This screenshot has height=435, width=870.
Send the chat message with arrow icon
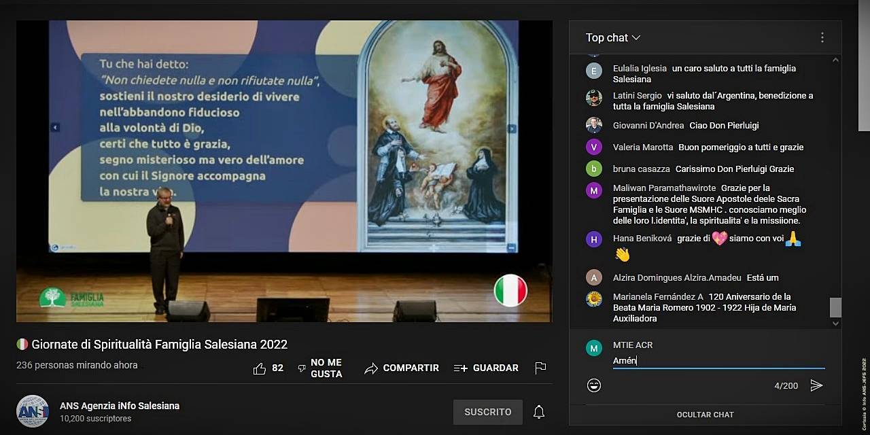816,385
